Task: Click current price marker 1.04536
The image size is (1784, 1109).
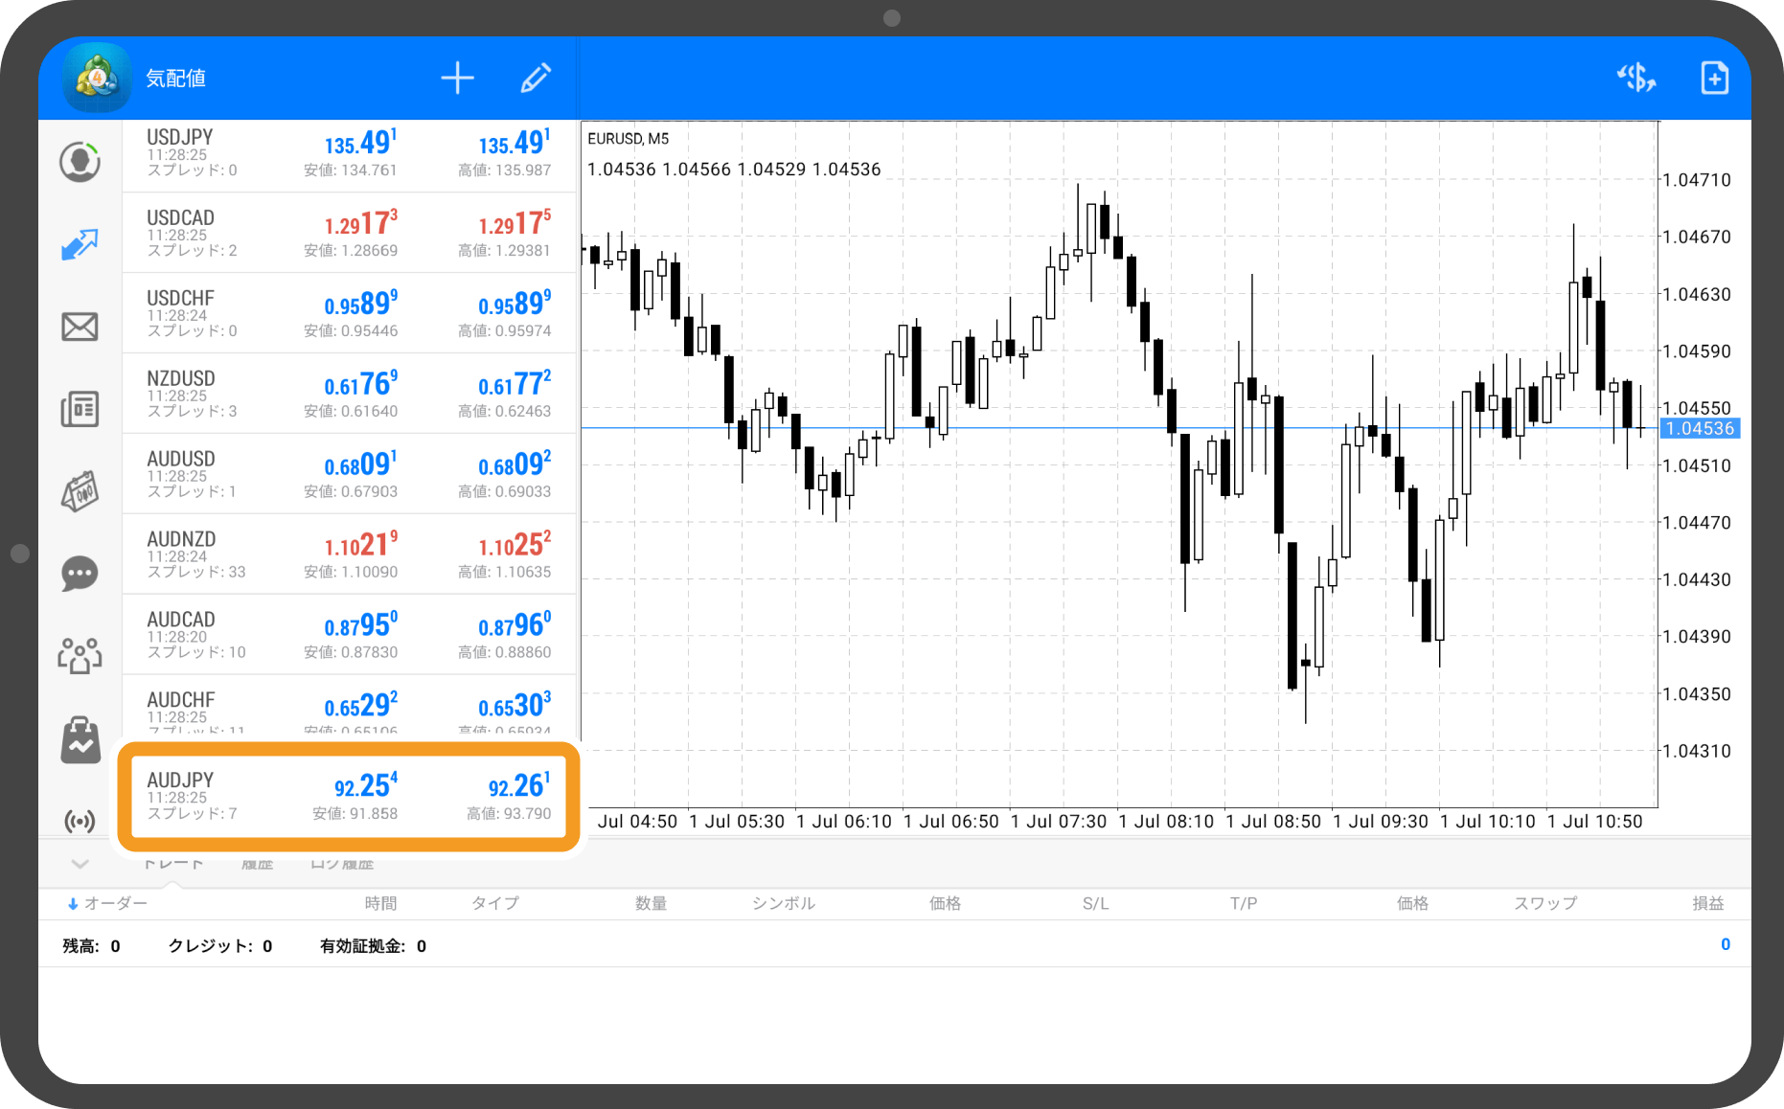Action: (1700, 428)
